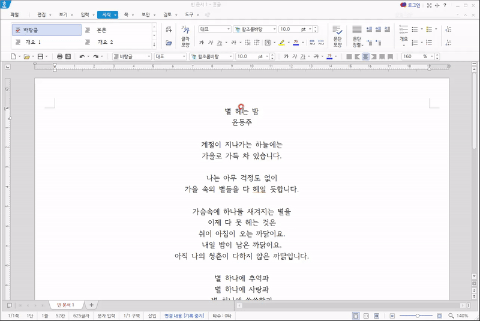Click the Print icon
Image resolution: width=480 pixels, height=321 pixels.
(x=59, y=56)
